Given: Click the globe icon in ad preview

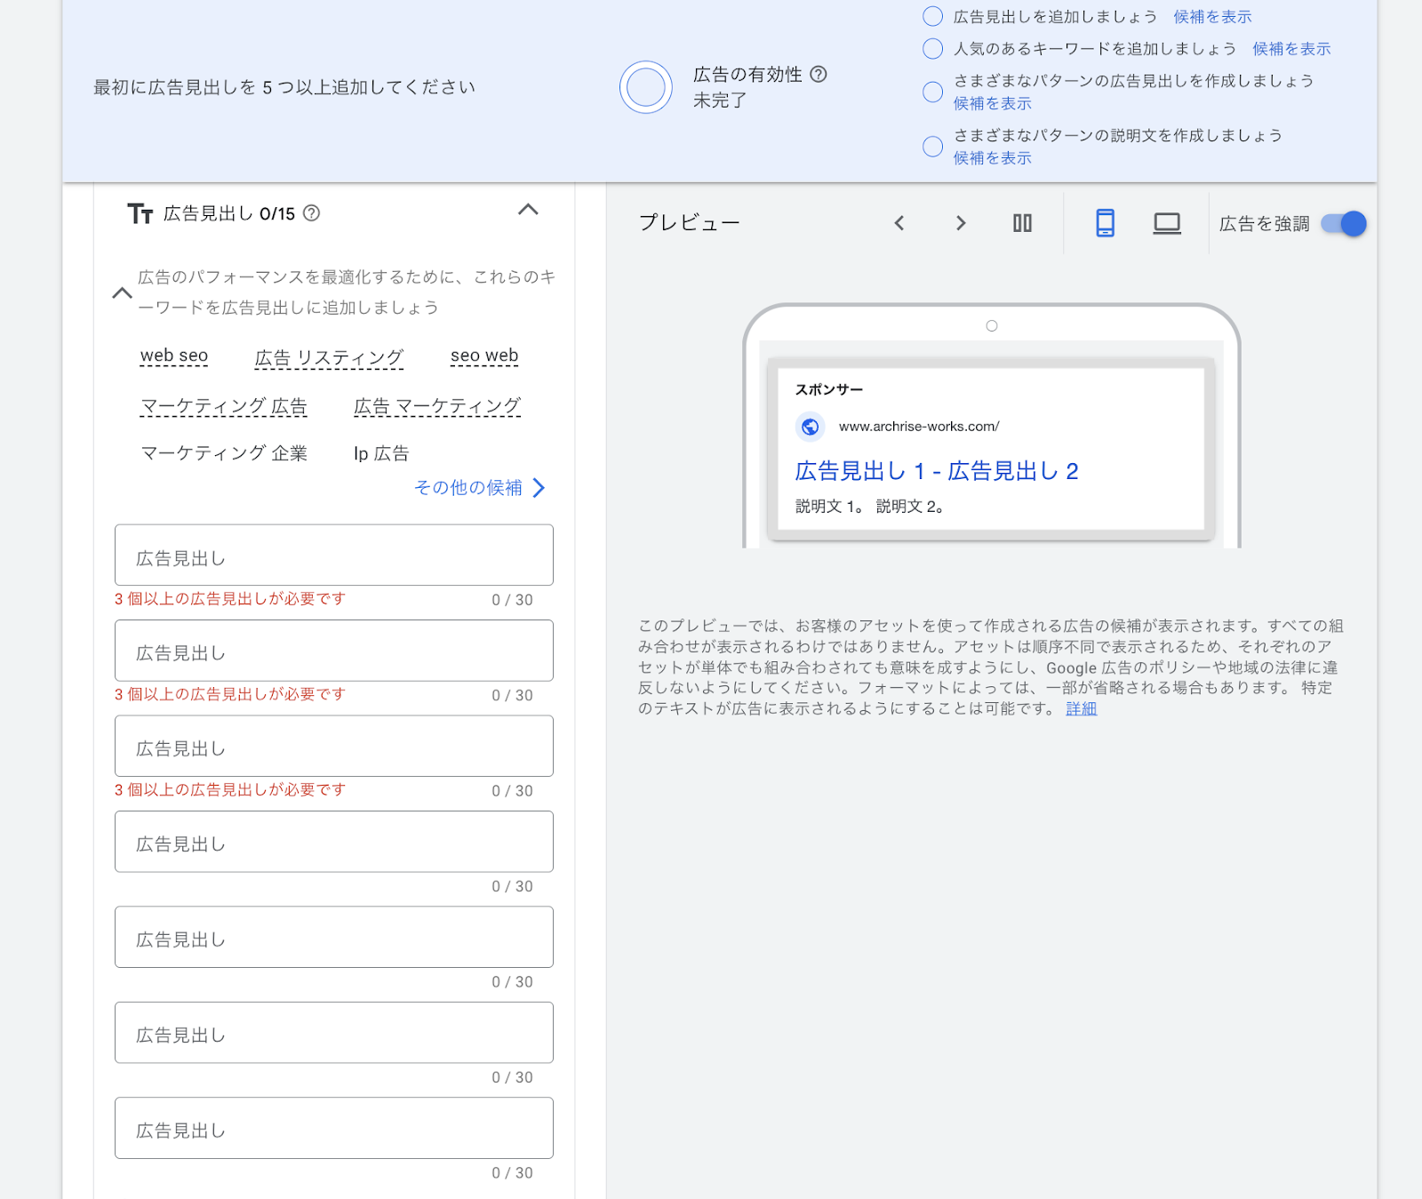Looking at the screenshot, I should pyautogui.click(x=811, y=427).
